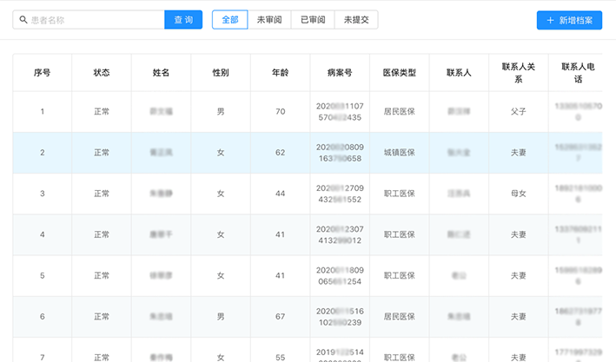Switch to the 未审阅 tab
This screenshot has height=362, width=616.
coord(268,19)
